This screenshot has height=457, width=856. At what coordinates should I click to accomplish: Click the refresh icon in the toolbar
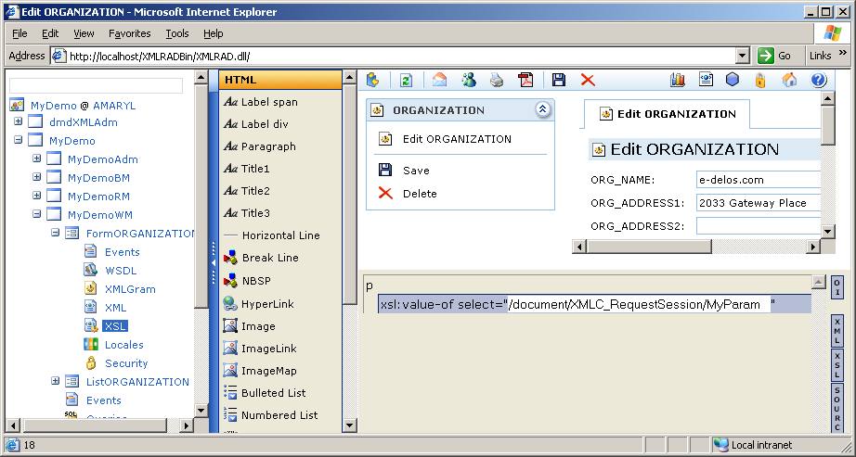tap(406, 80)
